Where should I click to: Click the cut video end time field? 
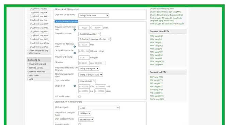(100, 63)
